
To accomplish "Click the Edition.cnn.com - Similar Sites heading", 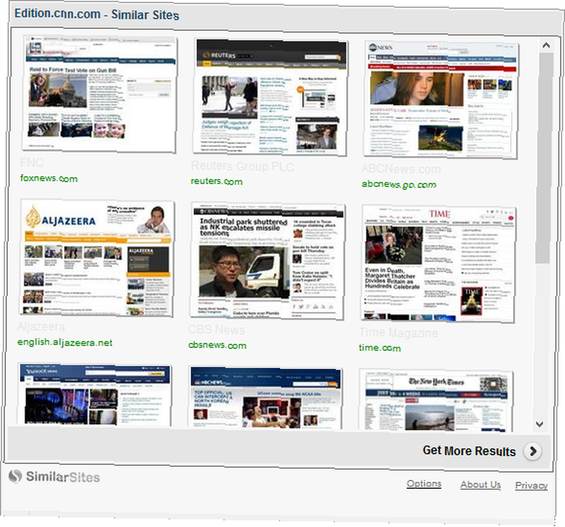I will pos(97,15).
